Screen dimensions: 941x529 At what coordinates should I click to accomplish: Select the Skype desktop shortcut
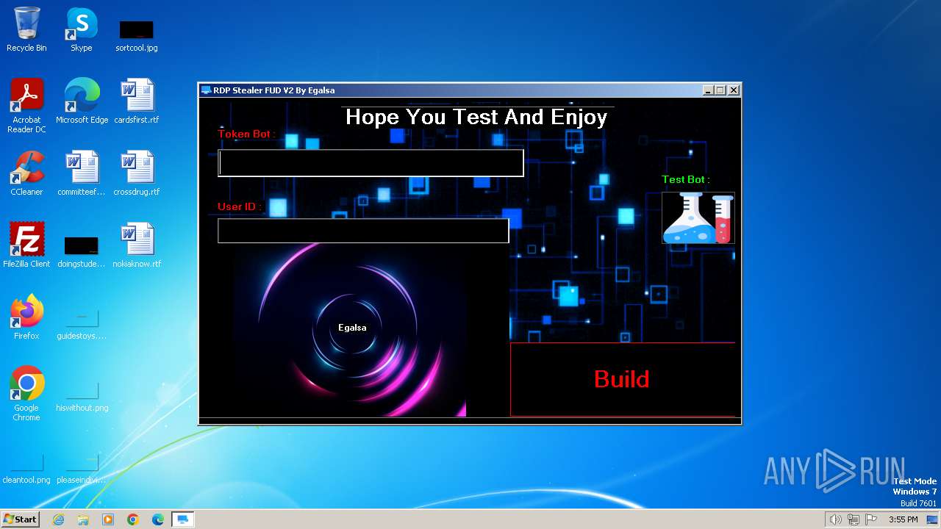82,30
